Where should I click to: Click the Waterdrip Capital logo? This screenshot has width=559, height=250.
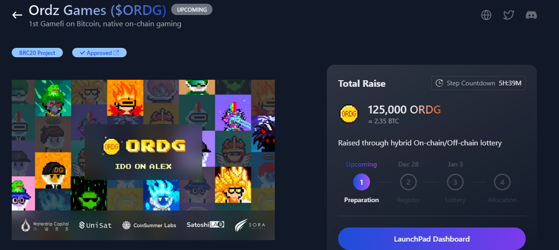45,225
